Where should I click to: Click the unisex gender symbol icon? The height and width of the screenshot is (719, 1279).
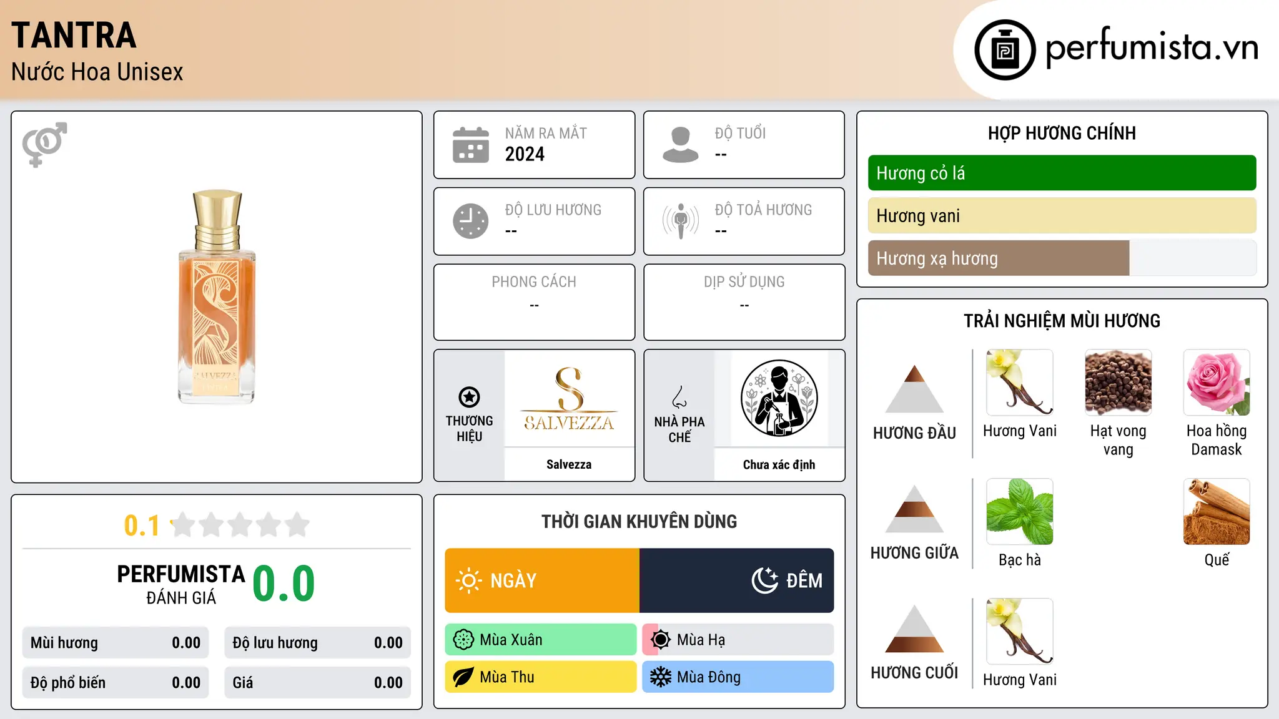(x=44, y=144)
